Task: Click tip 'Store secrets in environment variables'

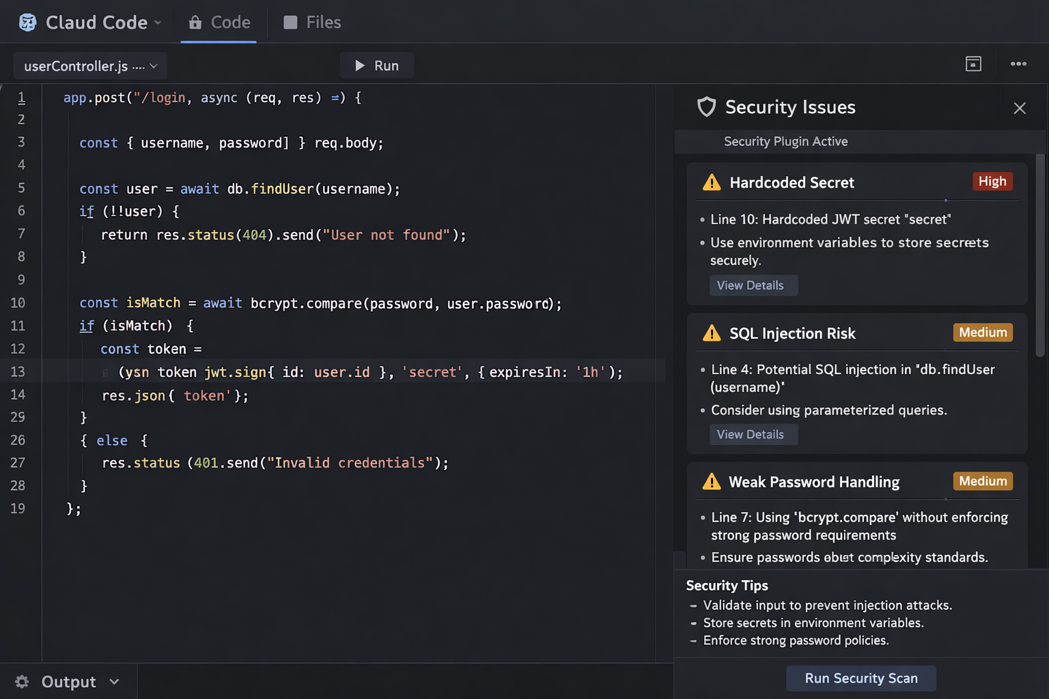Action: pyautogui.click(x=813, y=623)
